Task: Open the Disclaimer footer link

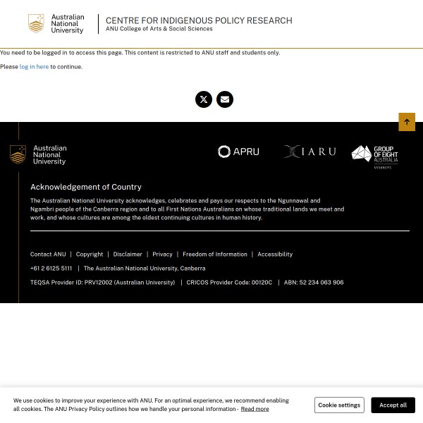Action: pos(128,255)
